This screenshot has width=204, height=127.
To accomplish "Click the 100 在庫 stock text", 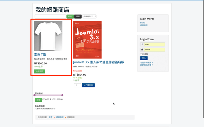I will (38, 67).
